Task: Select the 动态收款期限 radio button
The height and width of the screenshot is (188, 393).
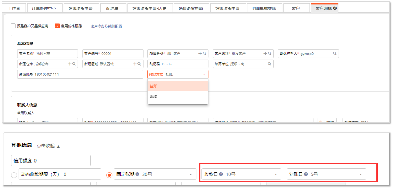Action: tap(14, 175)
